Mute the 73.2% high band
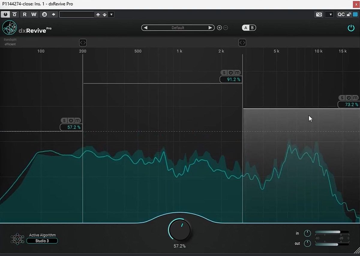This screenshot has width=360, height=256. [x=355, y=98]
